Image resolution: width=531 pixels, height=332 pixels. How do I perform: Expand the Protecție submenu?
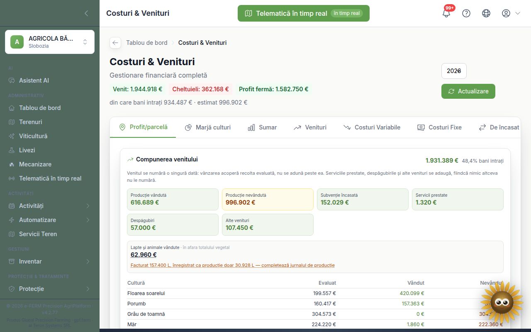point(50,289)
